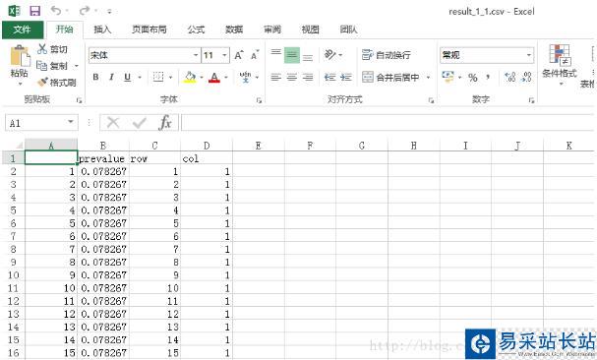Switch to the 审阅 Review tab
The image size is (597, 360).
click(272, 30)
